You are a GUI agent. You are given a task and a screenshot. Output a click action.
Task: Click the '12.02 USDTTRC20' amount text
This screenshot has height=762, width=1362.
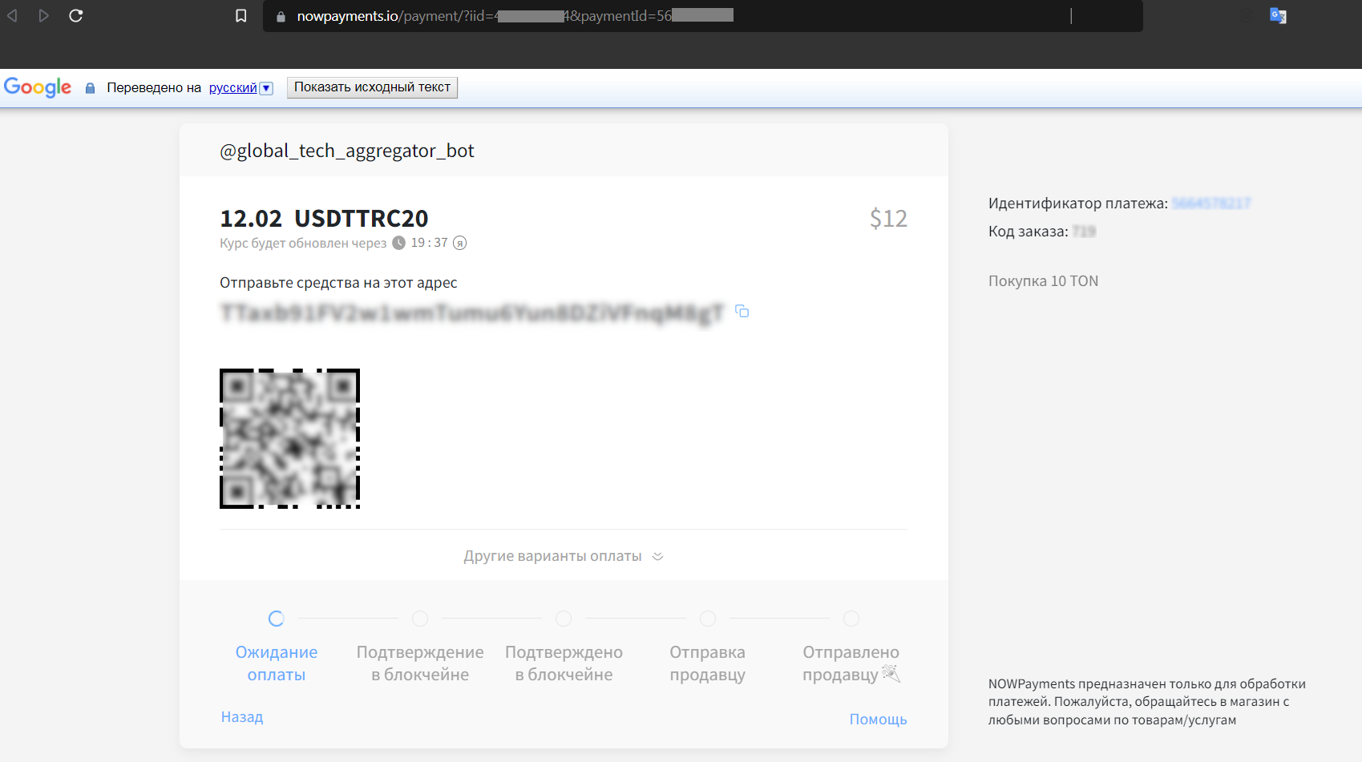(325, 218)
